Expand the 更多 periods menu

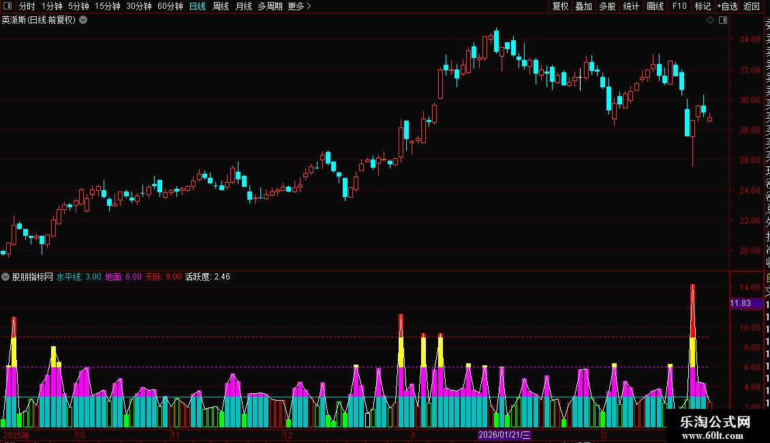click(x=300, y=6)
